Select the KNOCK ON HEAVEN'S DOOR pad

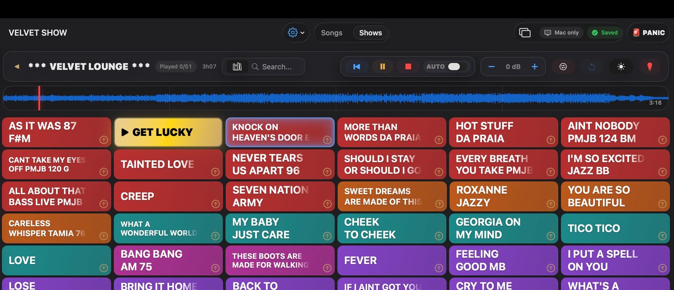pos(280,132)
